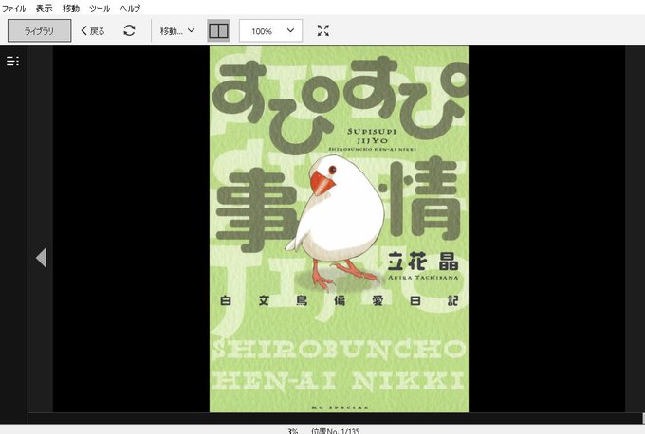Viewport: 645px width, 434px height.
Task: Open the 移動 menu in menu bar
Action: point(71,8)
